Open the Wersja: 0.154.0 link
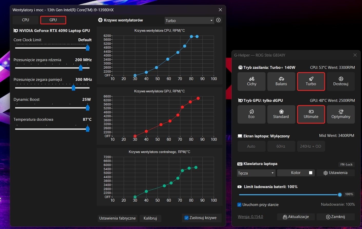 pyautogui.click(x=250, y=217)
